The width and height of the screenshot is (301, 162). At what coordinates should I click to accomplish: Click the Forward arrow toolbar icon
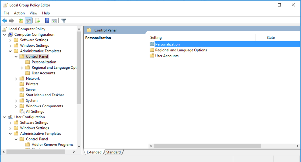[x=12, y=21]
